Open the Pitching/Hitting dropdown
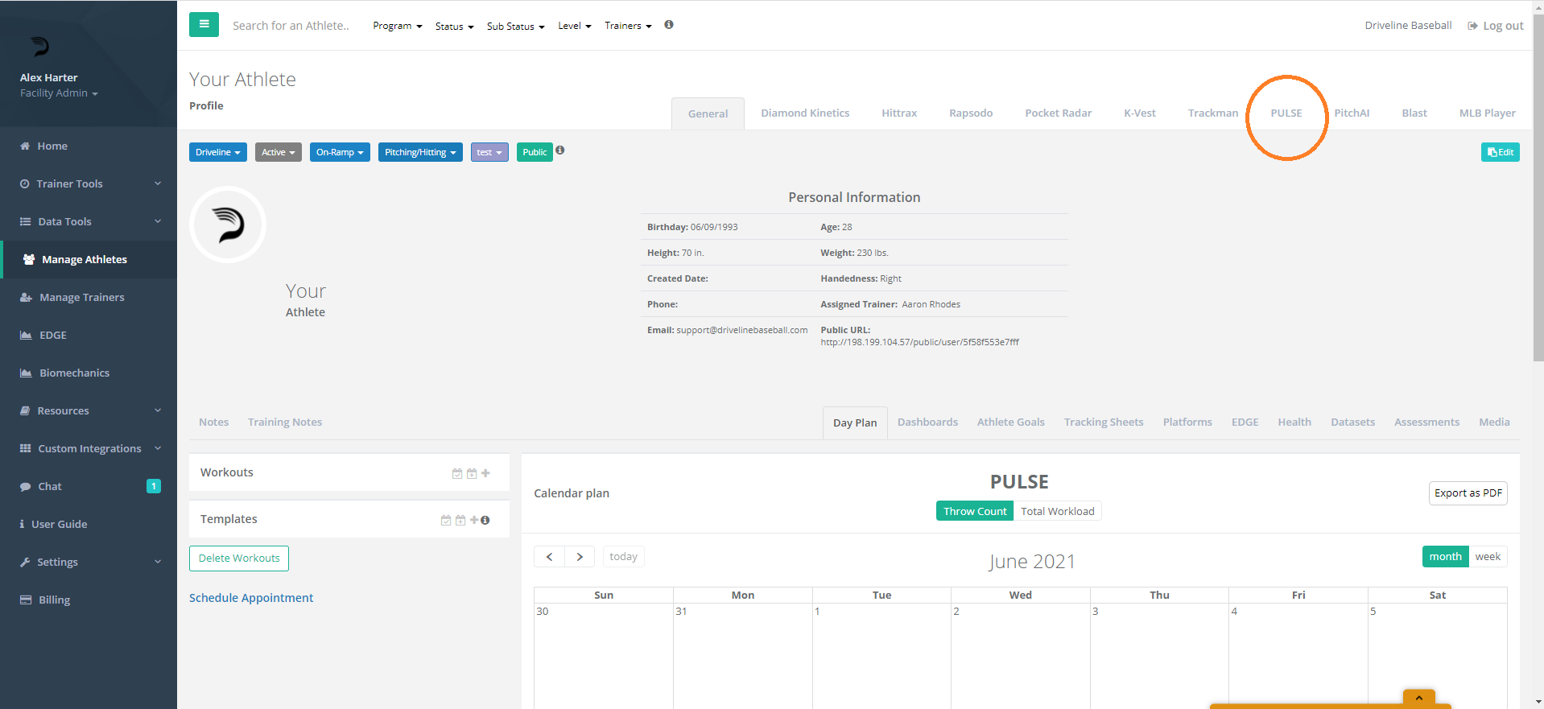The width and height of the screenshot is (1544, 709). pos(420,152)
